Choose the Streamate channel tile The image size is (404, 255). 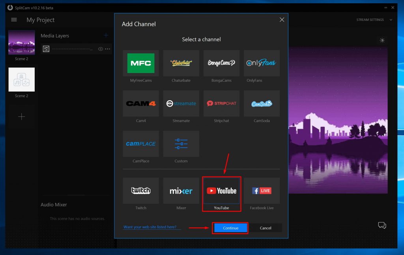[x=181, y=103]
